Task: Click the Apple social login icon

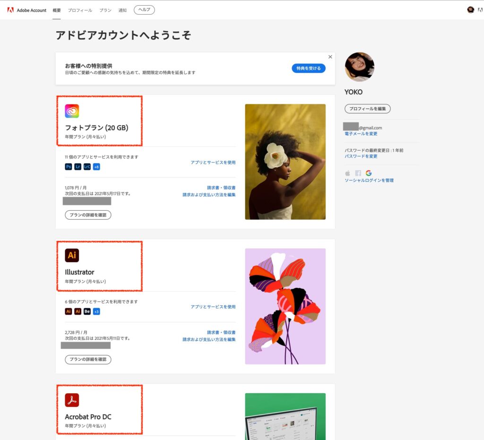Action: (x=347, y=173)
